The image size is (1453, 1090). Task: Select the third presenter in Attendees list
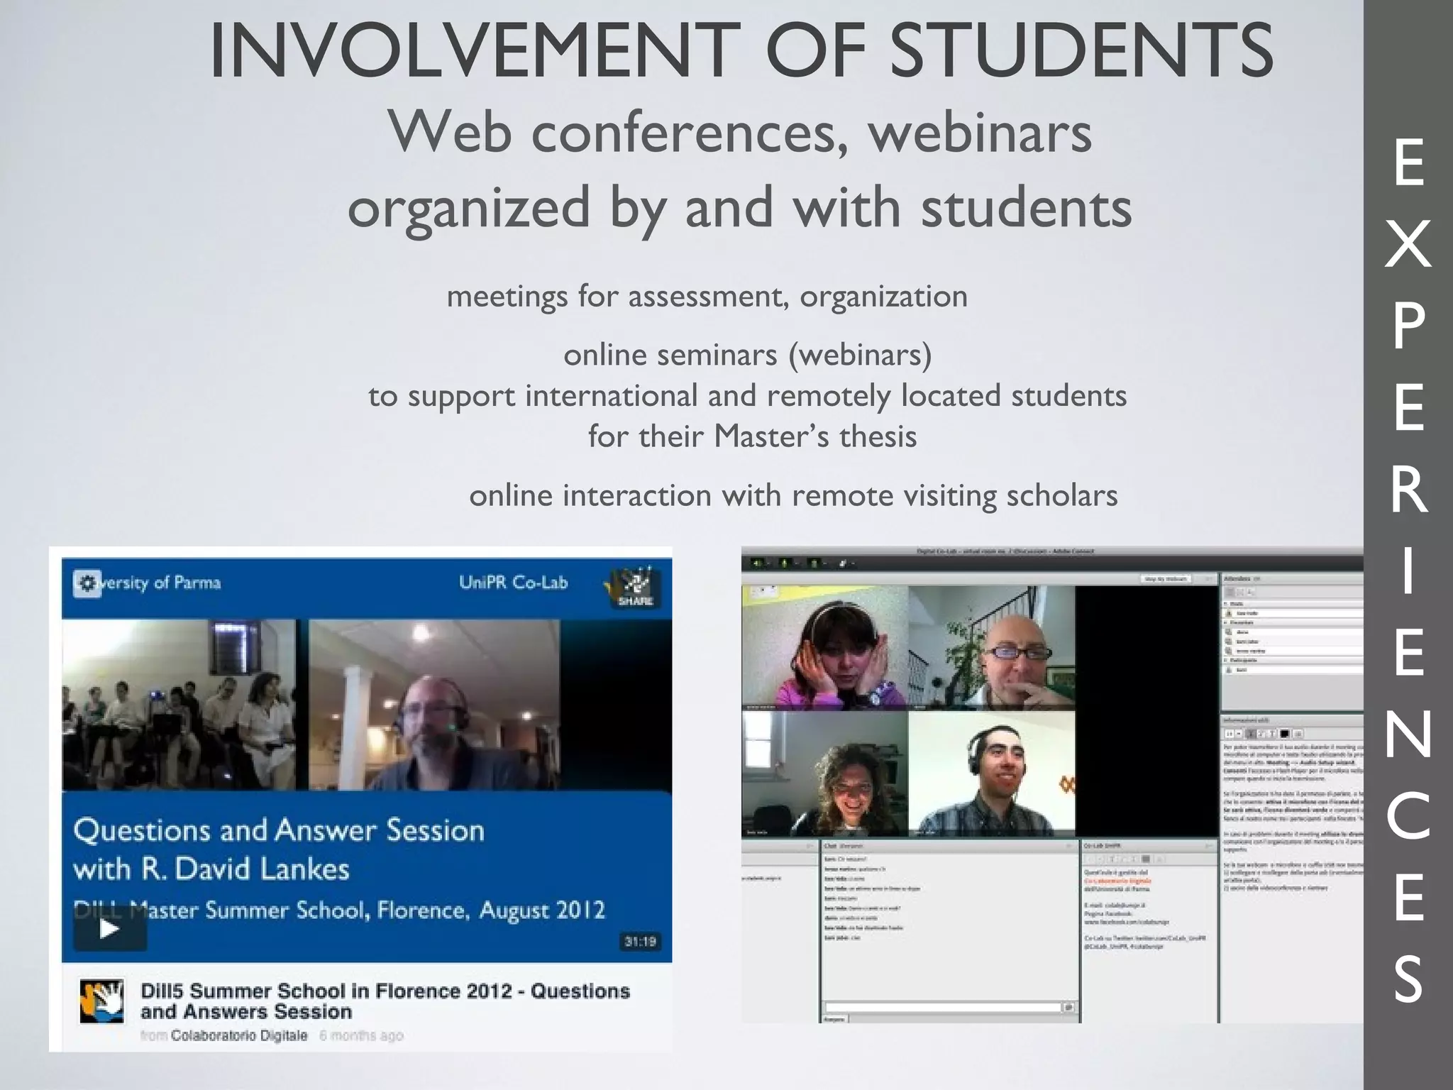[x=1293, y=651]
